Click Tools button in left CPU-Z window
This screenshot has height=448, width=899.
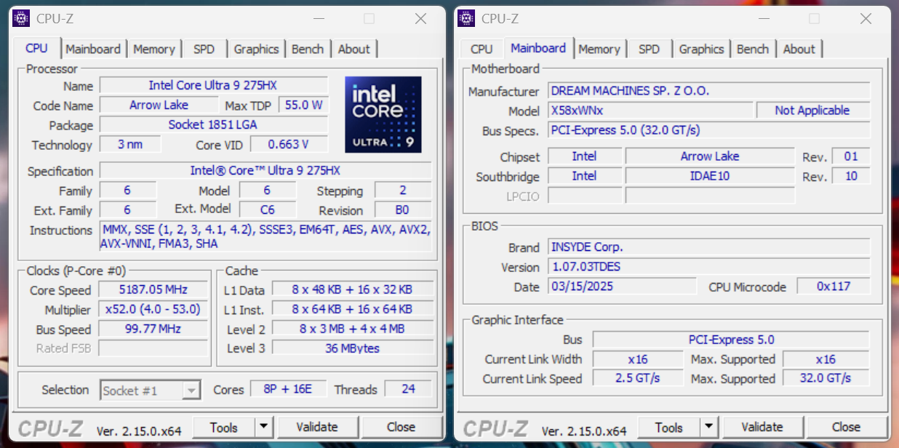(224, 427)
